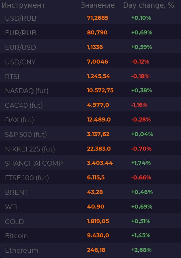Select the USD/RUB row
Screen dimensions: 181x258
(x=91, y=18)
